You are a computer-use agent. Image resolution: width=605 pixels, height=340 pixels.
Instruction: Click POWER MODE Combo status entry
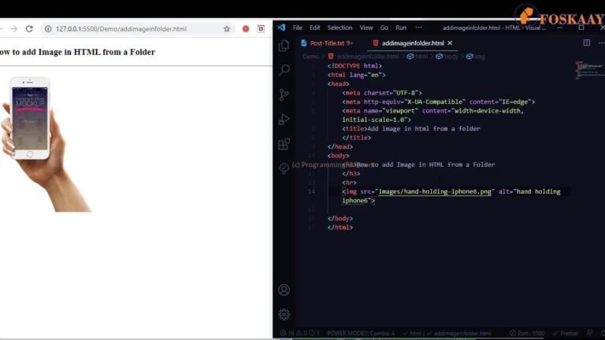[361, 333]
